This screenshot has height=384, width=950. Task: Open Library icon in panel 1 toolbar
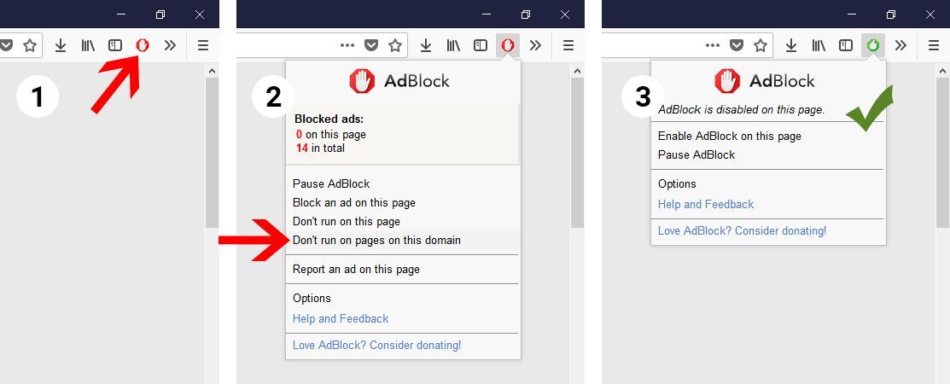click(88, 45)
